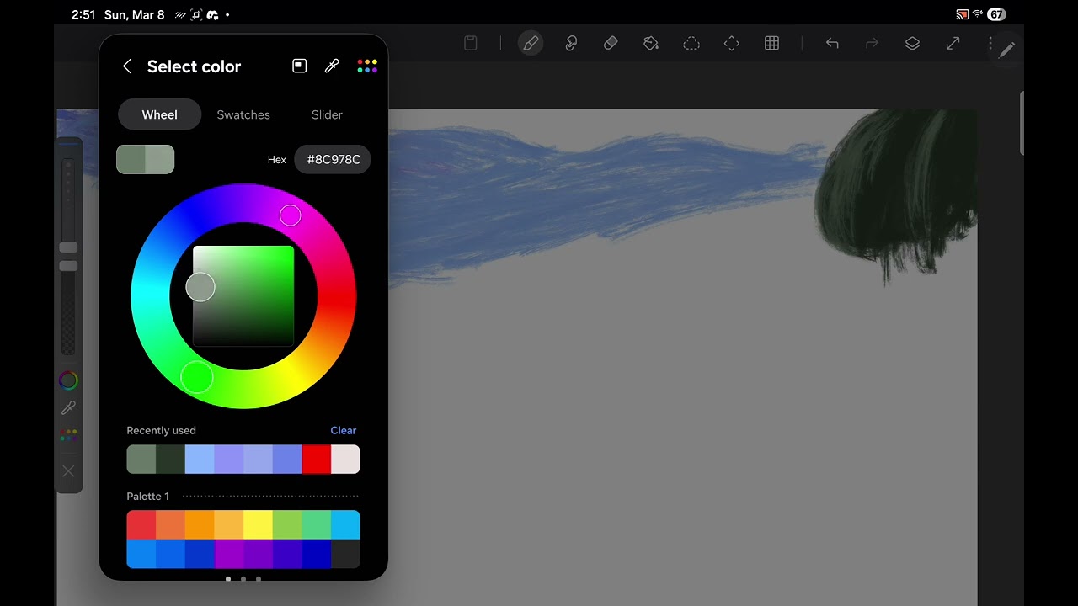Tap the current/previous color preview swatch

(x=146, y=159)
